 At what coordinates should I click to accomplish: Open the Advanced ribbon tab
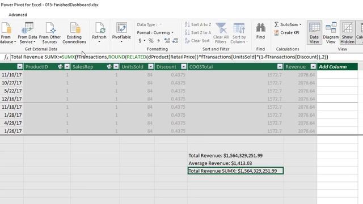coord(18,15)
